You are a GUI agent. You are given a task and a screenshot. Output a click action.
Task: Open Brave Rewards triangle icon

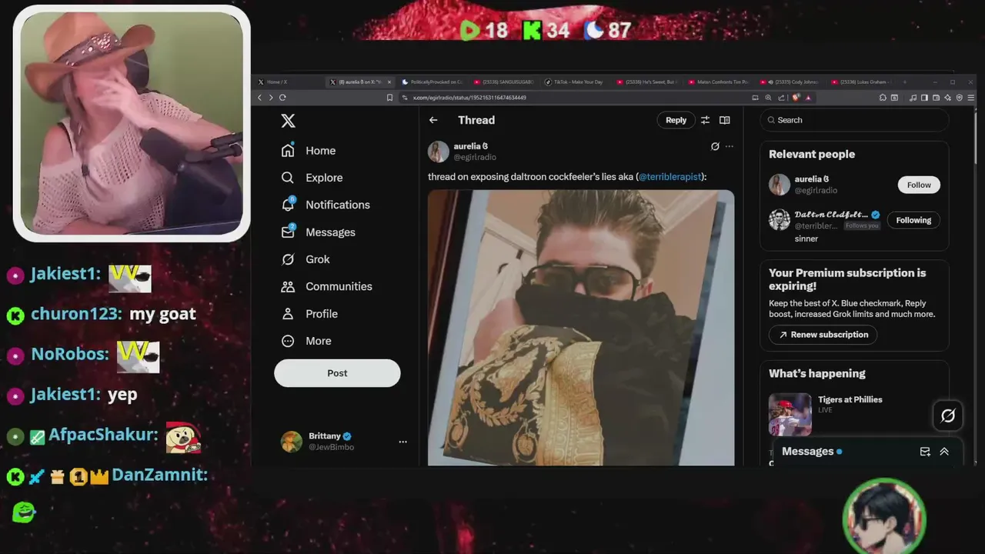808,98
